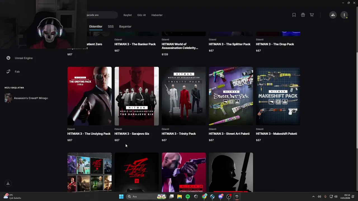Open the account profile avatar
This screenshot has height=201, width=358.
point(344,15)
